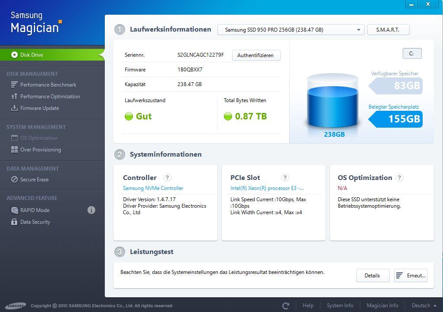Open Performance Benchmark

coord(48,85)
